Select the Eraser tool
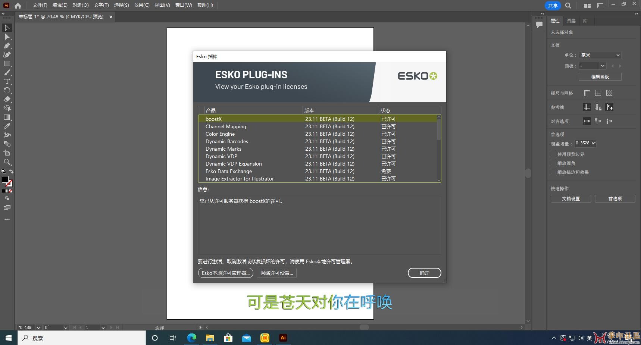This screenshot has width=641, height=345. [x=7, y=100]
